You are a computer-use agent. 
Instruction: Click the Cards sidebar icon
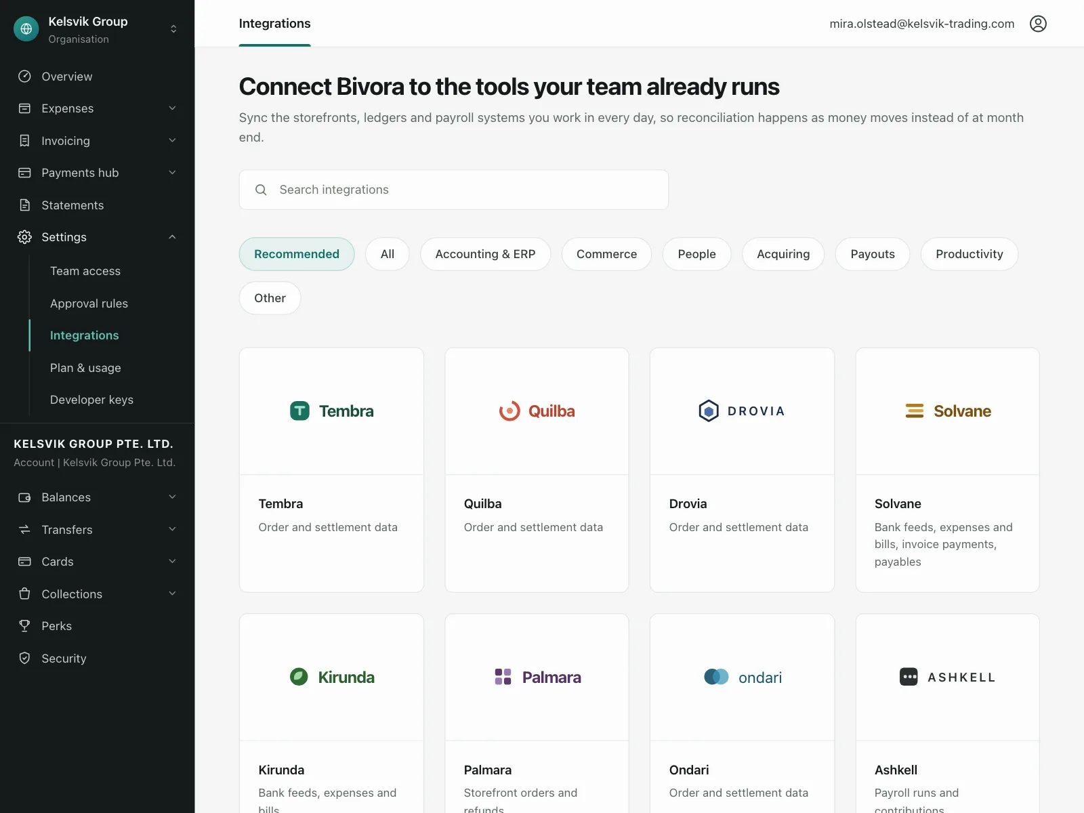(x=24, y=562)
